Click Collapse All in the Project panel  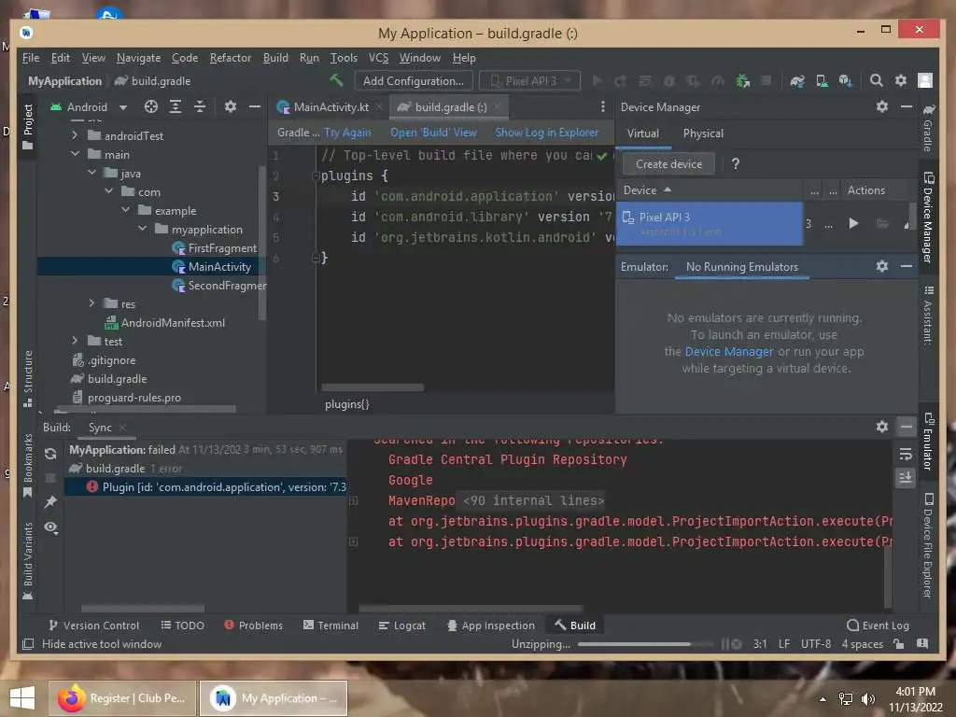click(200, 106)
